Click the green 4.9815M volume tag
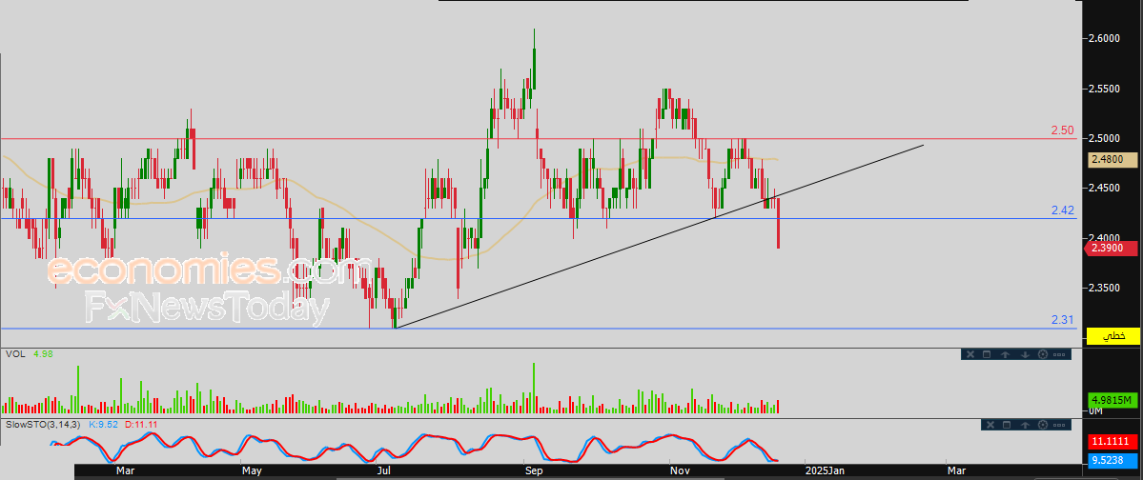 point(1112,400)
